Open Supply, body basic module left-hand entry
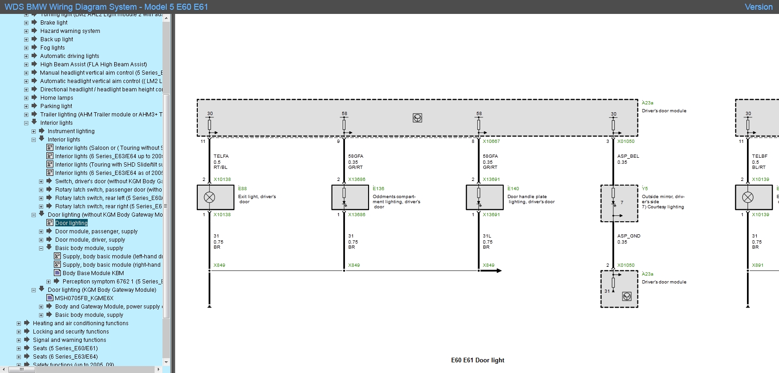The width and height of the screenshot is (779, 373). click(112, 257)
